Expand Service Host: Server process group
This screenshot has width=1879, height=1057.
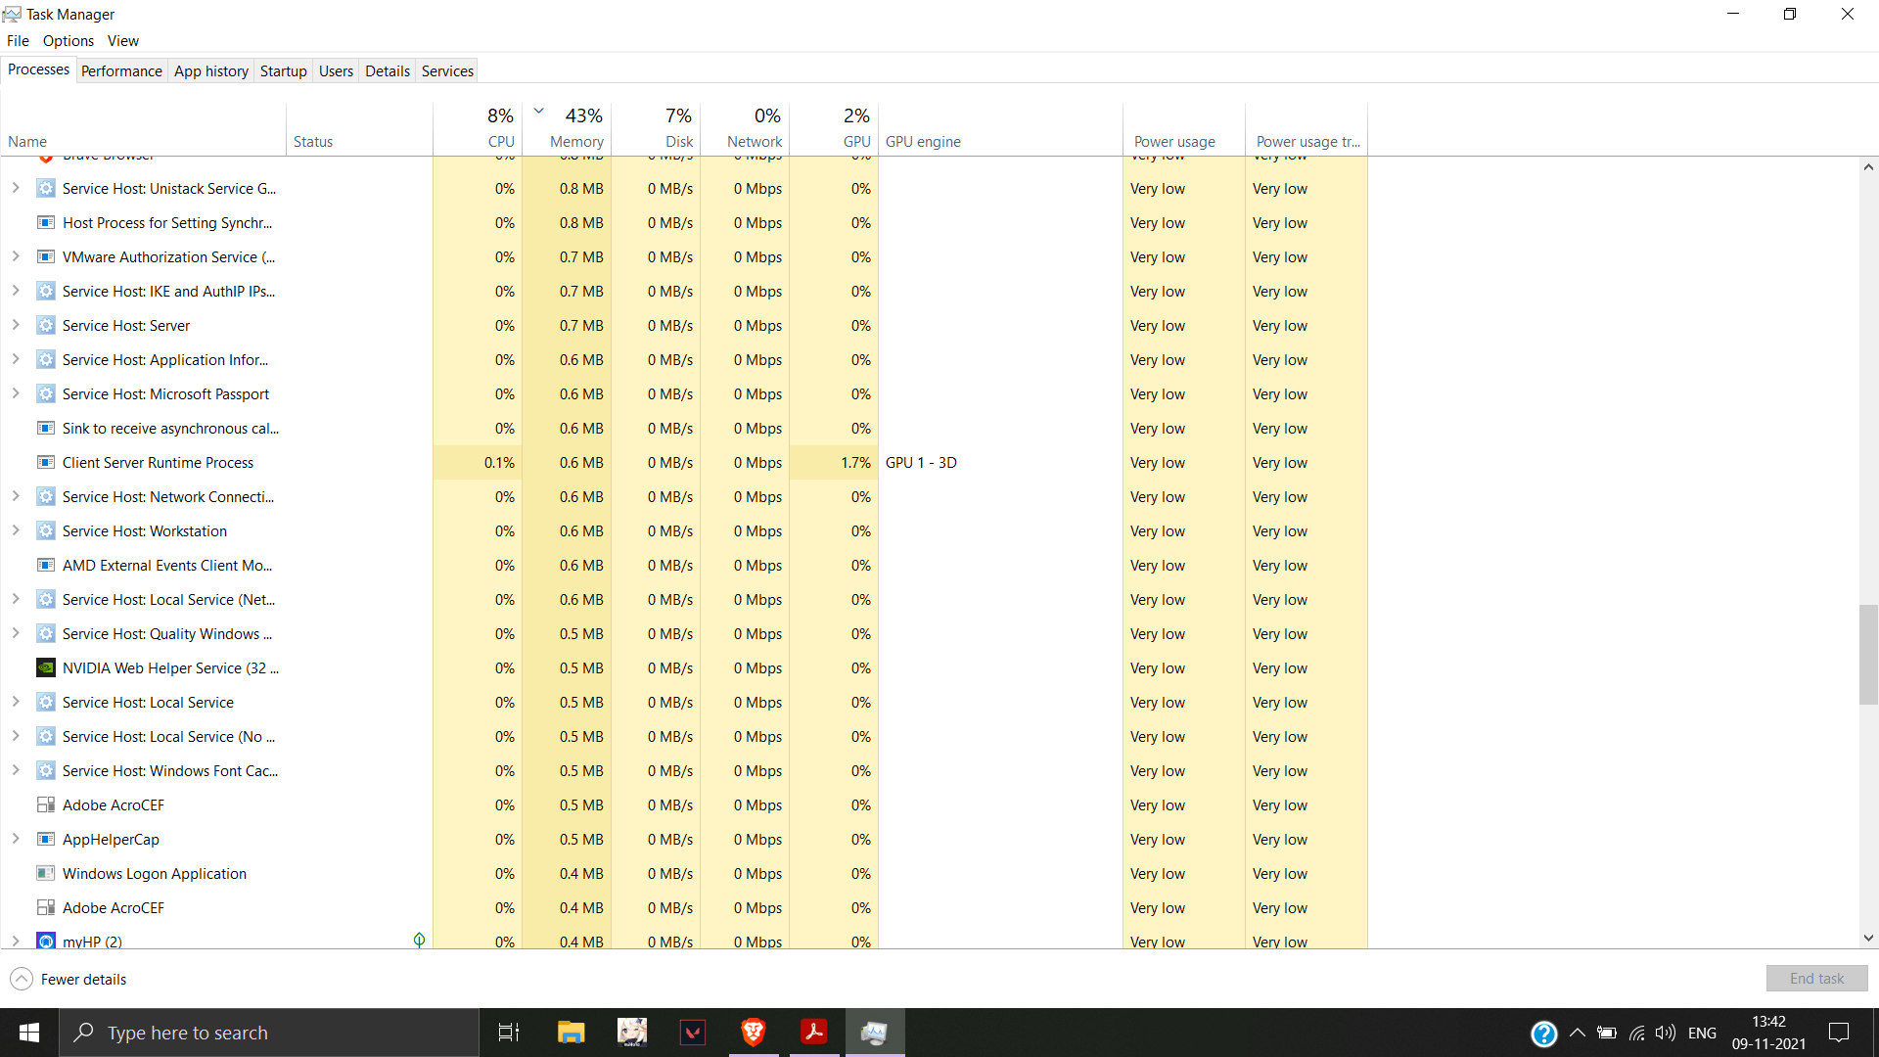tap(16, 325)
